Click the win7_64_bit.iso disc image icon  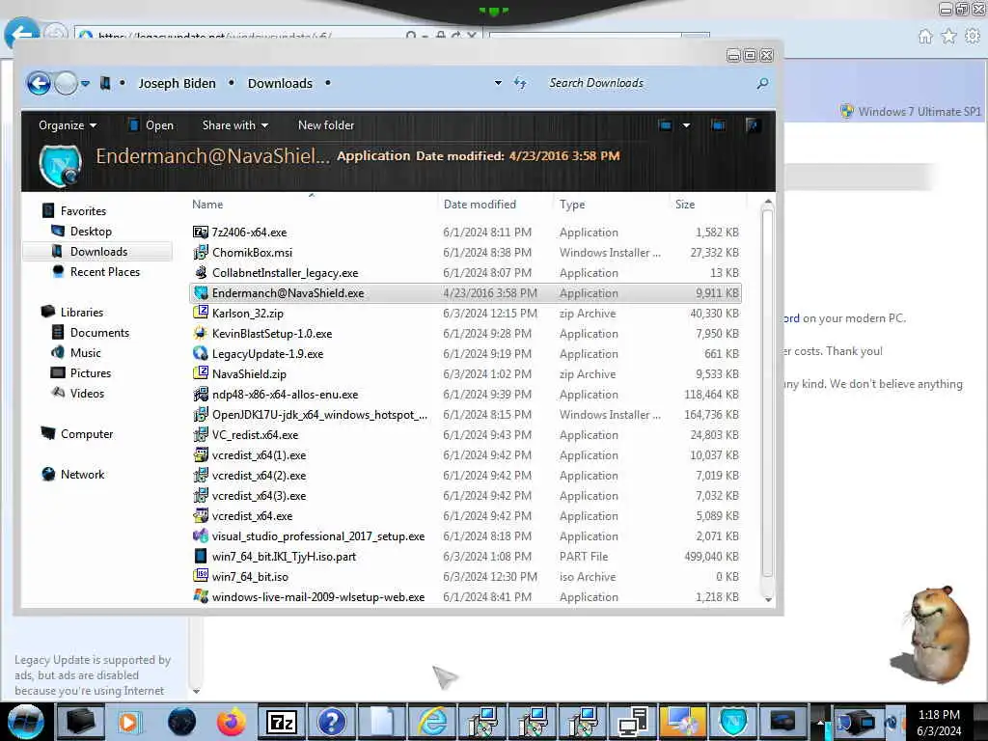pyautogui.click(x=201, y=576)
